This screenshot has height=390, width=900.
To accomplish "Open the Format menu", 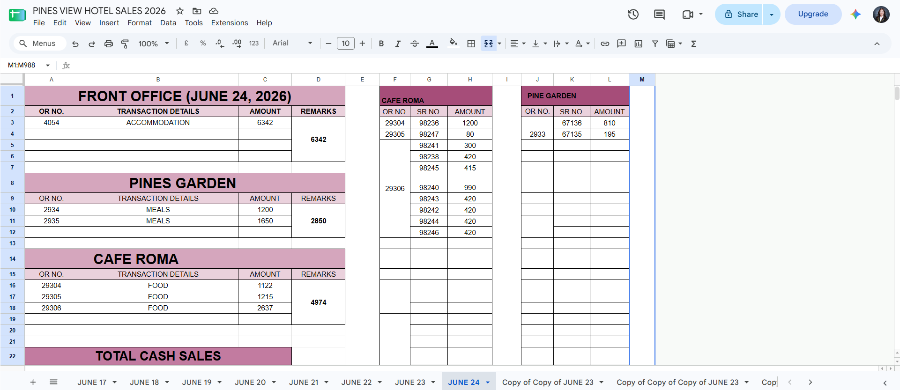I will [x=140, y=23].
